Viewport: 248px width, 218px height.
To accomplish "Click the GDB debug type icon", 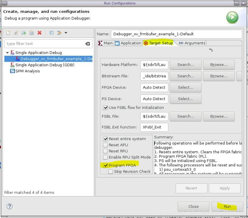I will click(12, 65).
